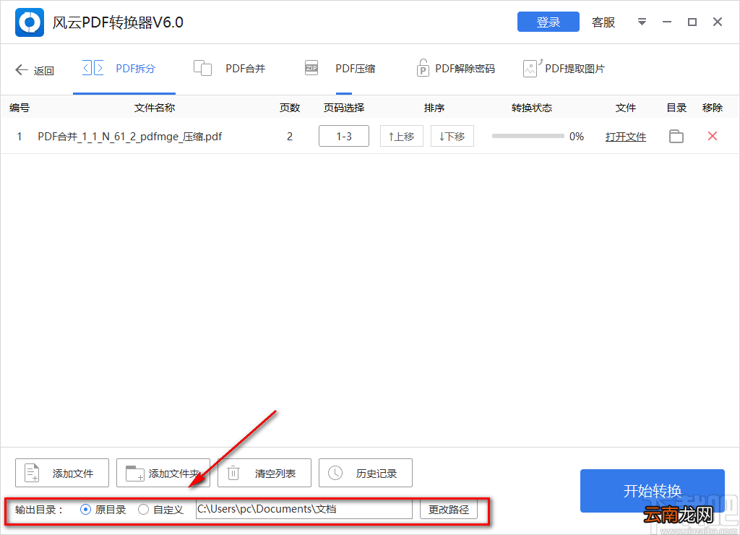Click the 输出目录 label
The height and width of the screenshot is (535, 740).
39,510
